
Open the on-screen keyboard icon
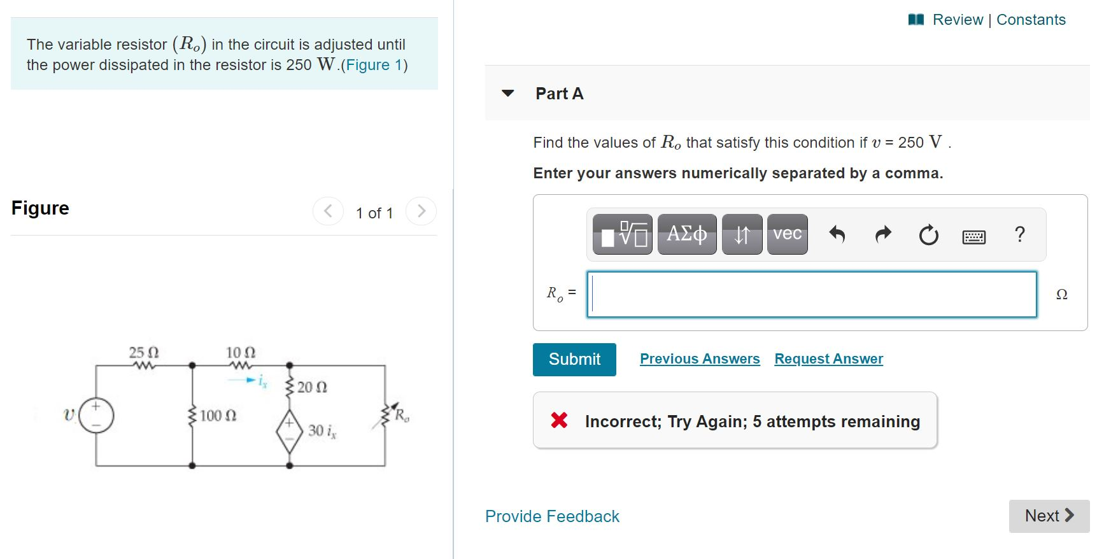click(975, 236)
